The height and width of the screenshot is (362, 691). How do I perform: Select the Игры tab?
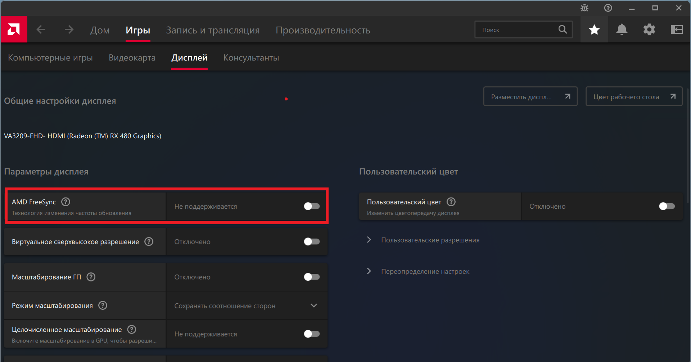(x=138, y=30)
